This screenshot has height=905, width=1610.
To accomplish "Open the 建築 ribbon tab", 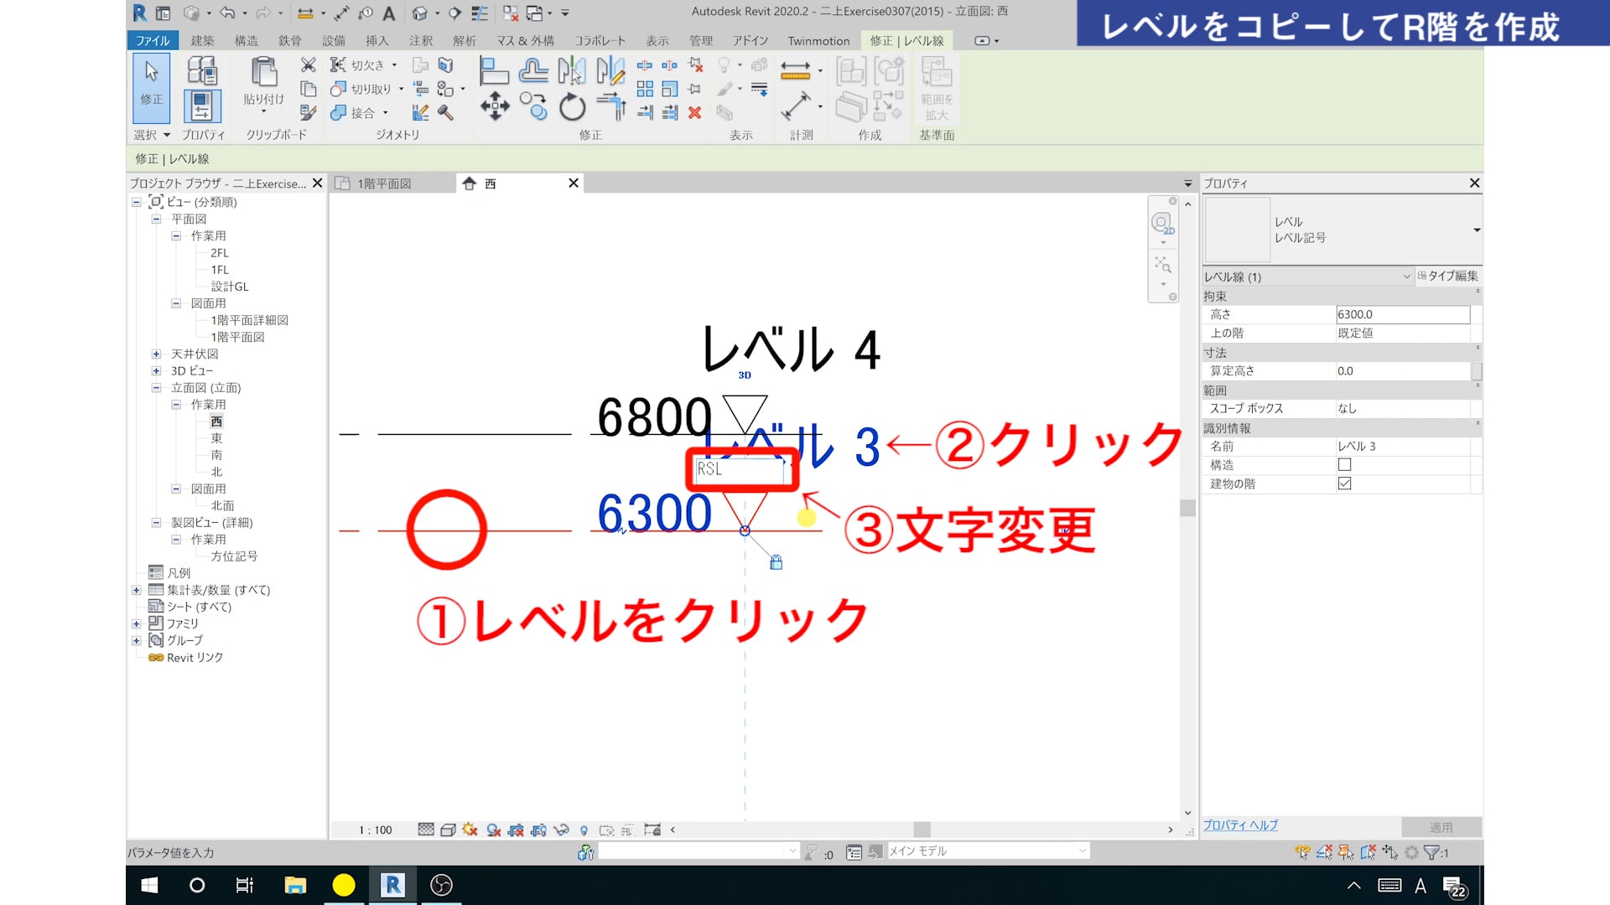I will click(x=202, y=40).
